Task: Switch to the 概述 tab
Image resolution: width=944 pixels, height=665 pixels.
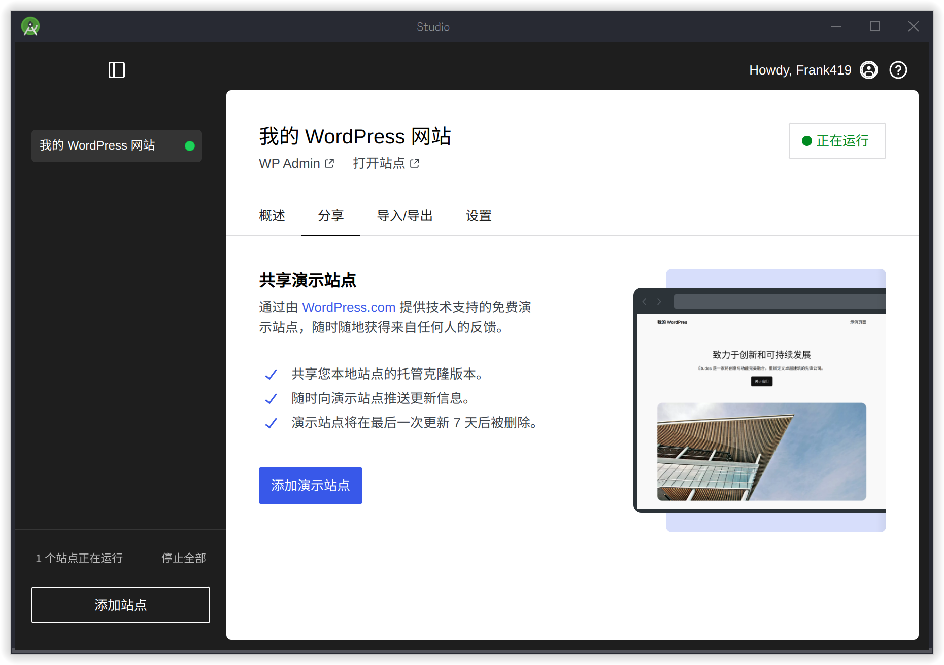Action: [x=272, y=216]
